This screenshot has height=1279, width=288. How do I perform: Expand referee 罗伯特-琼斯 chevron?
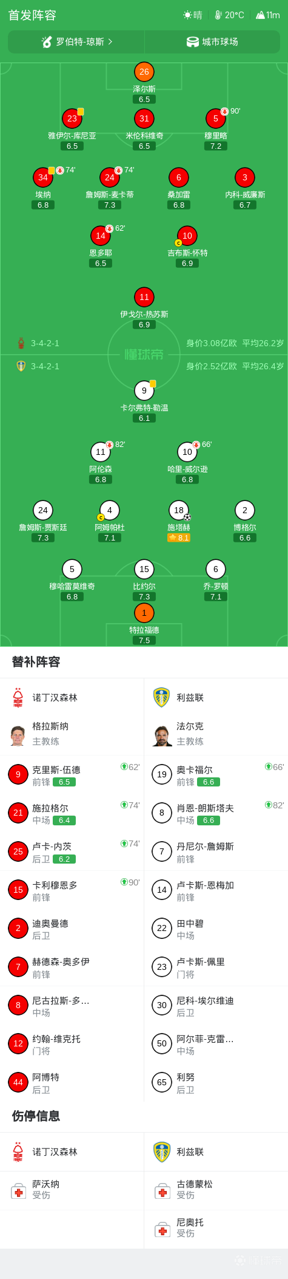click(110, 42)
